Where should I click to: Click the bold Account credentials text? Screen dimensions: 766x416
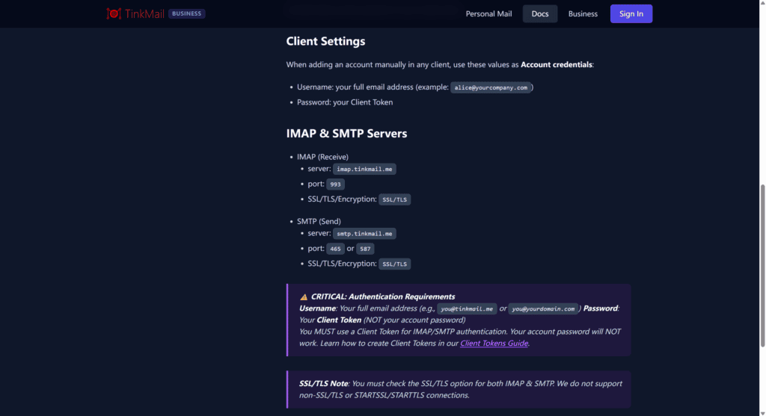coord(557,65)
